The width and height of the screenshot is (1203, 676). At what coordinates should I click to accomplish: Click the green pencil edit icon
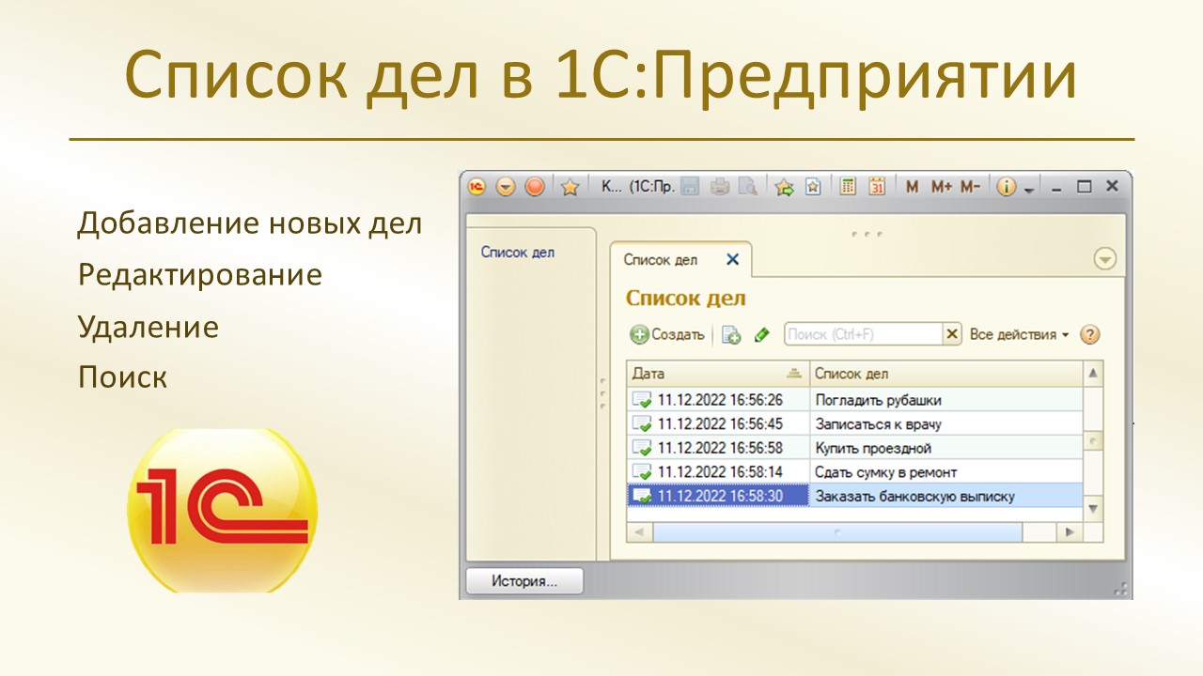761,334
